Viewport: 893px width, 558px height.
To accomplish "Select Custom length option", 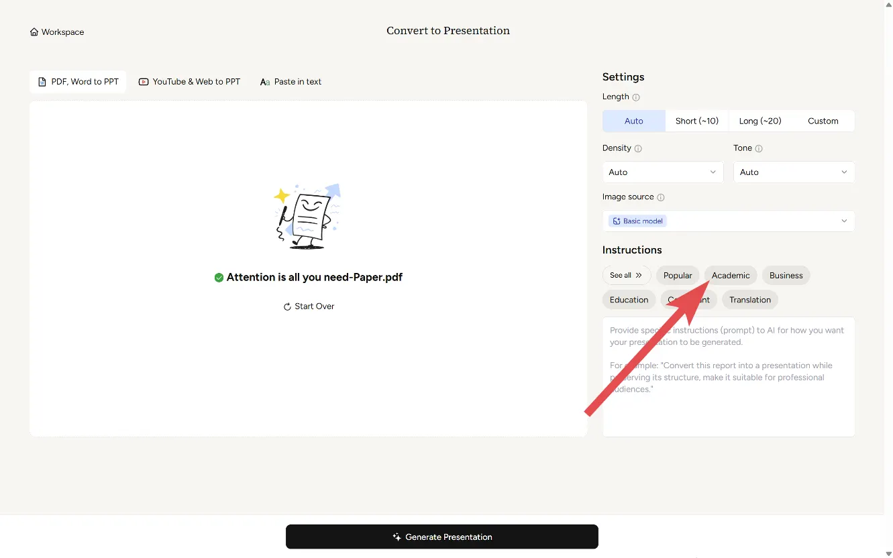I will pyautogui.click(x=823, y=121).
